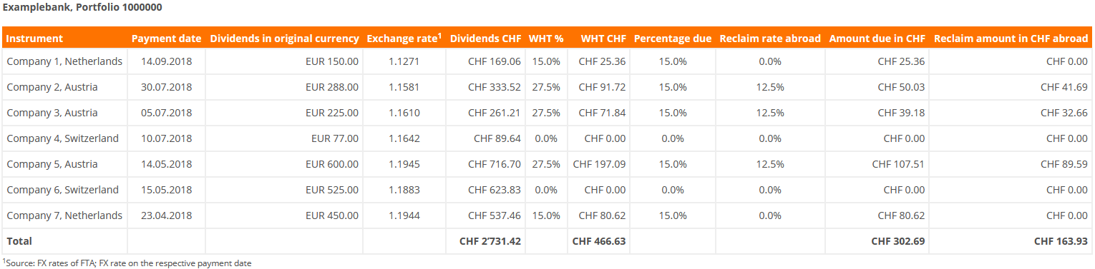The height and width of the screenshot is (269, 1095).
Task: Select Company 4, Switzerland instrument cell
Action: (63, 138)
